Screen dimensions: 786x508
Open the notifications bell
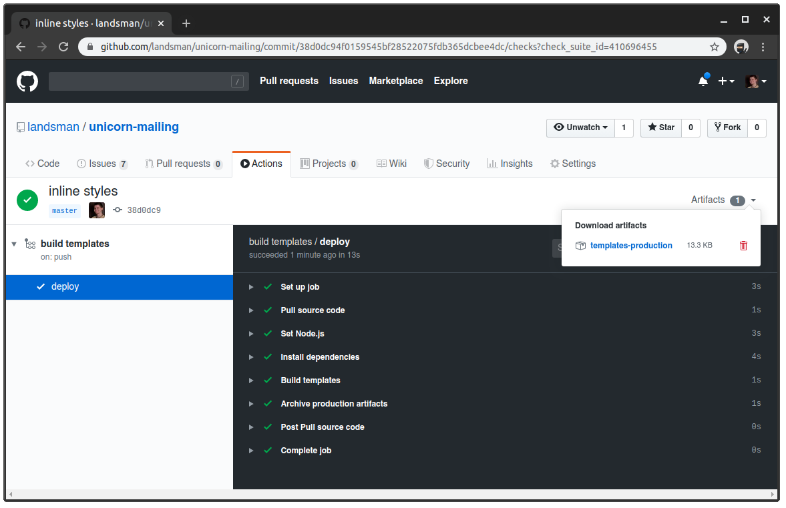pyautogui.click(x=703, y=81)
